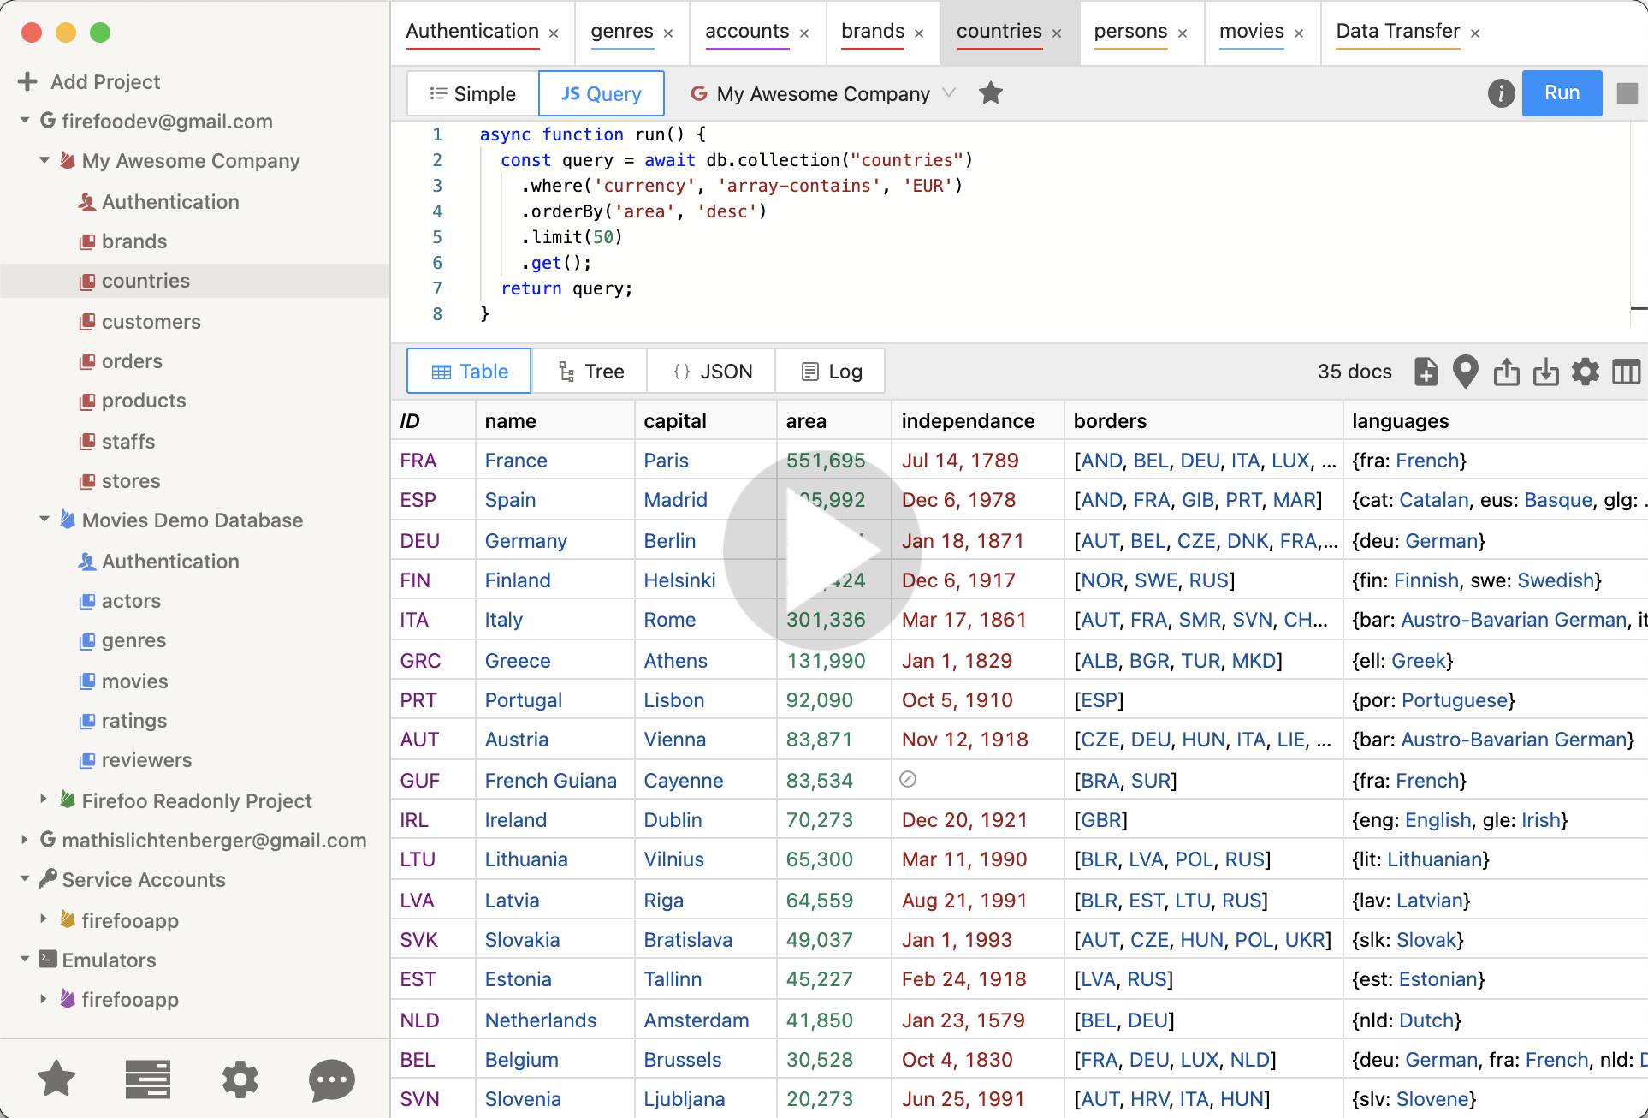Screen dimensions: 1648x1118
Task: Open query info icon
Action: 1501,93
